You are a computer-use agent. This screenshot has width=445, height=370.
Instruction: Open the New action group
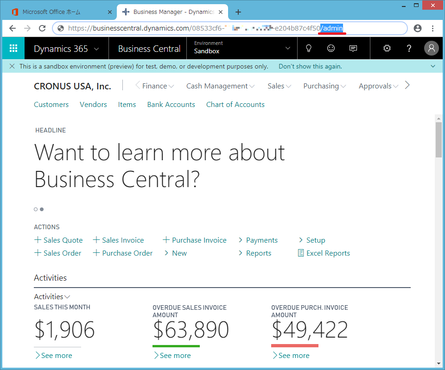click(175, 253)
